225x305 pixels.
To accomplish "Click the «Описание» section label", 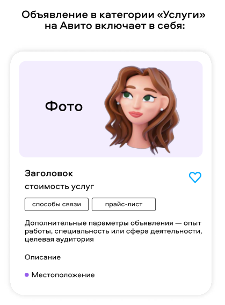I will point(42,257).
